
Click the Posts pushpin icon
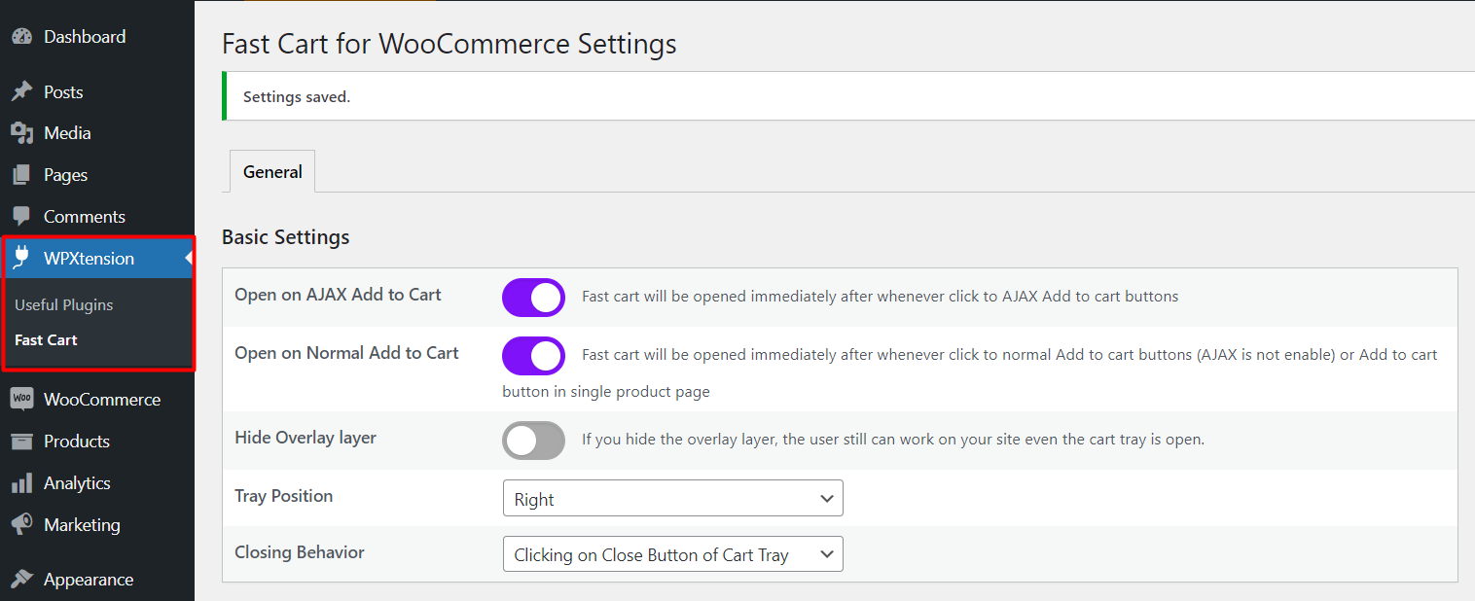21,92
